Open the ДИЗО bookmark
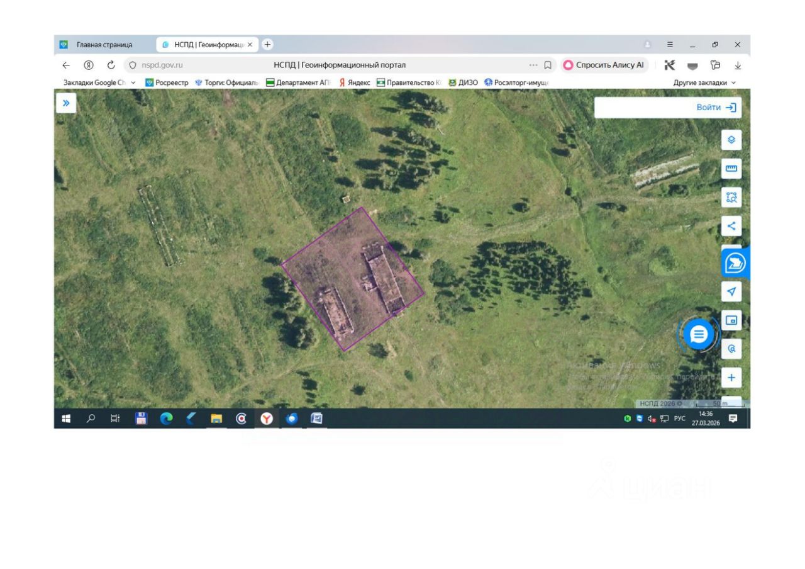Image resolution: width=805 pixels, height=569 pixels. [x=463, y=82]
